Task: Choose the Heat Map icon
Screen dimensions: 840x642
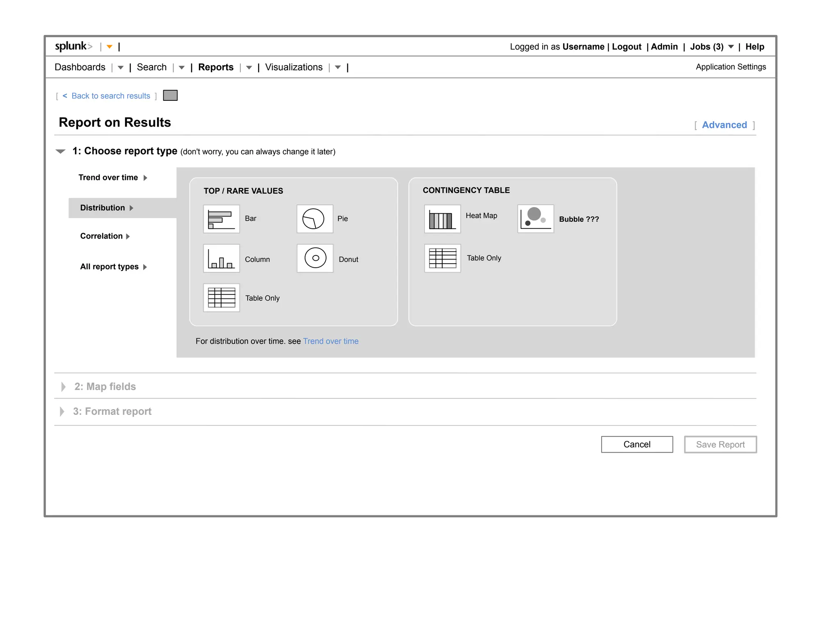Action: [x=442, y=219]
